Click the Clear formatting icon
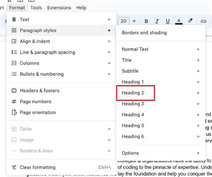The image size is (212, 177). (x=14, y=168)
